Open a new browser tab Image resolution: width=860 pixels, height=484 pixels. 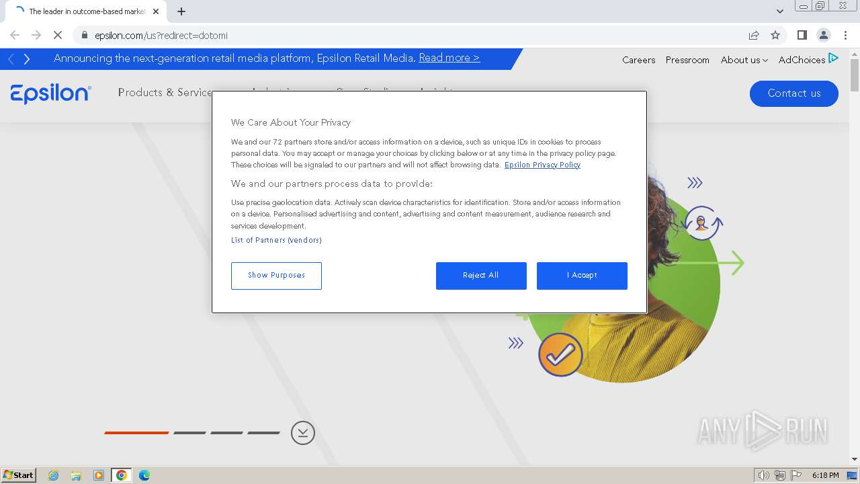181,11
